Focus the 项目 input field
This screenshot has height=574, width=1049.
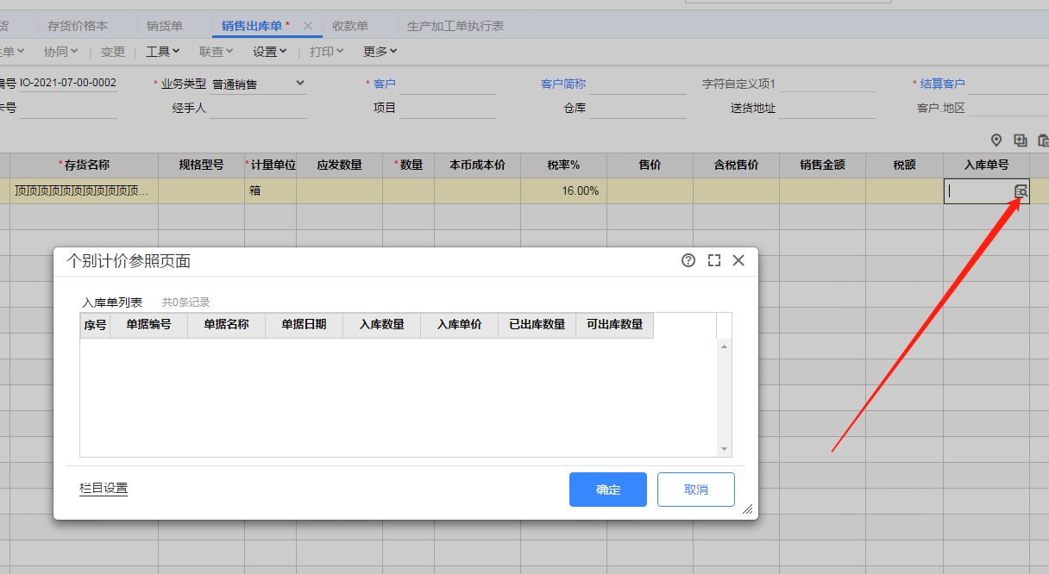click(x=448, y=109)
